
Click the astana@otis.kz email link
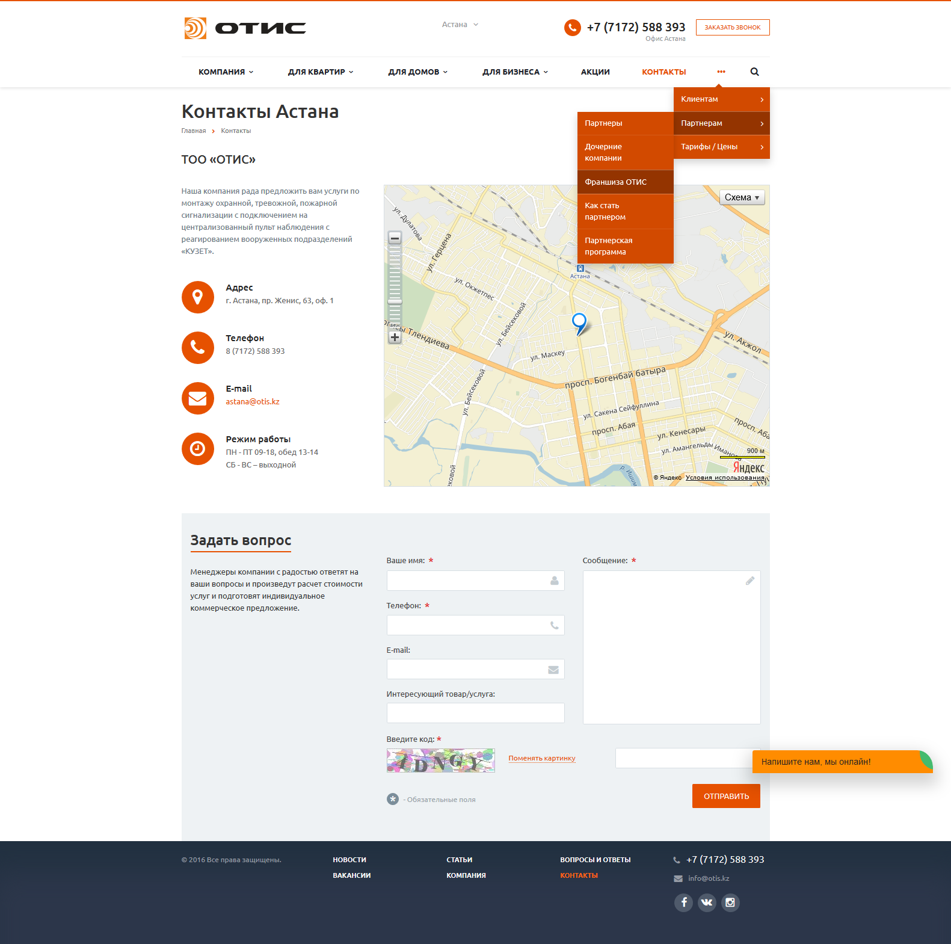click(x=253, y=401)
